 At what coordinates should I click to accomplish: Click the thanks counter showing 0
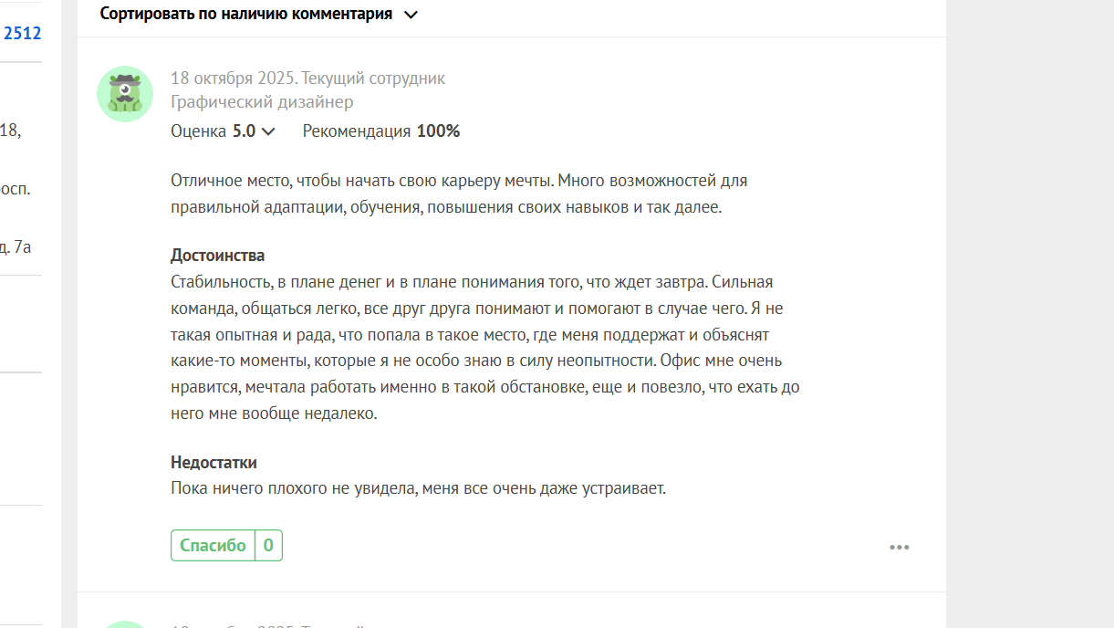coord(268,546)
